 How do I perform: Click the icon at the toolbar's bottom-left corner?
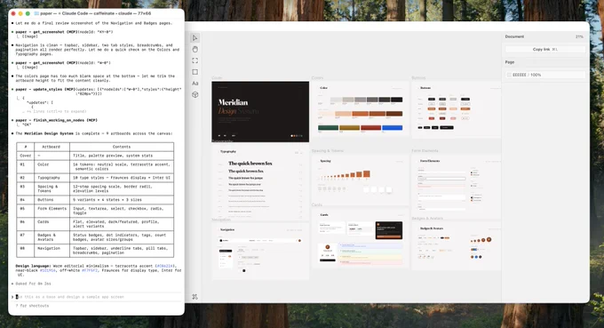pos(195,296)
